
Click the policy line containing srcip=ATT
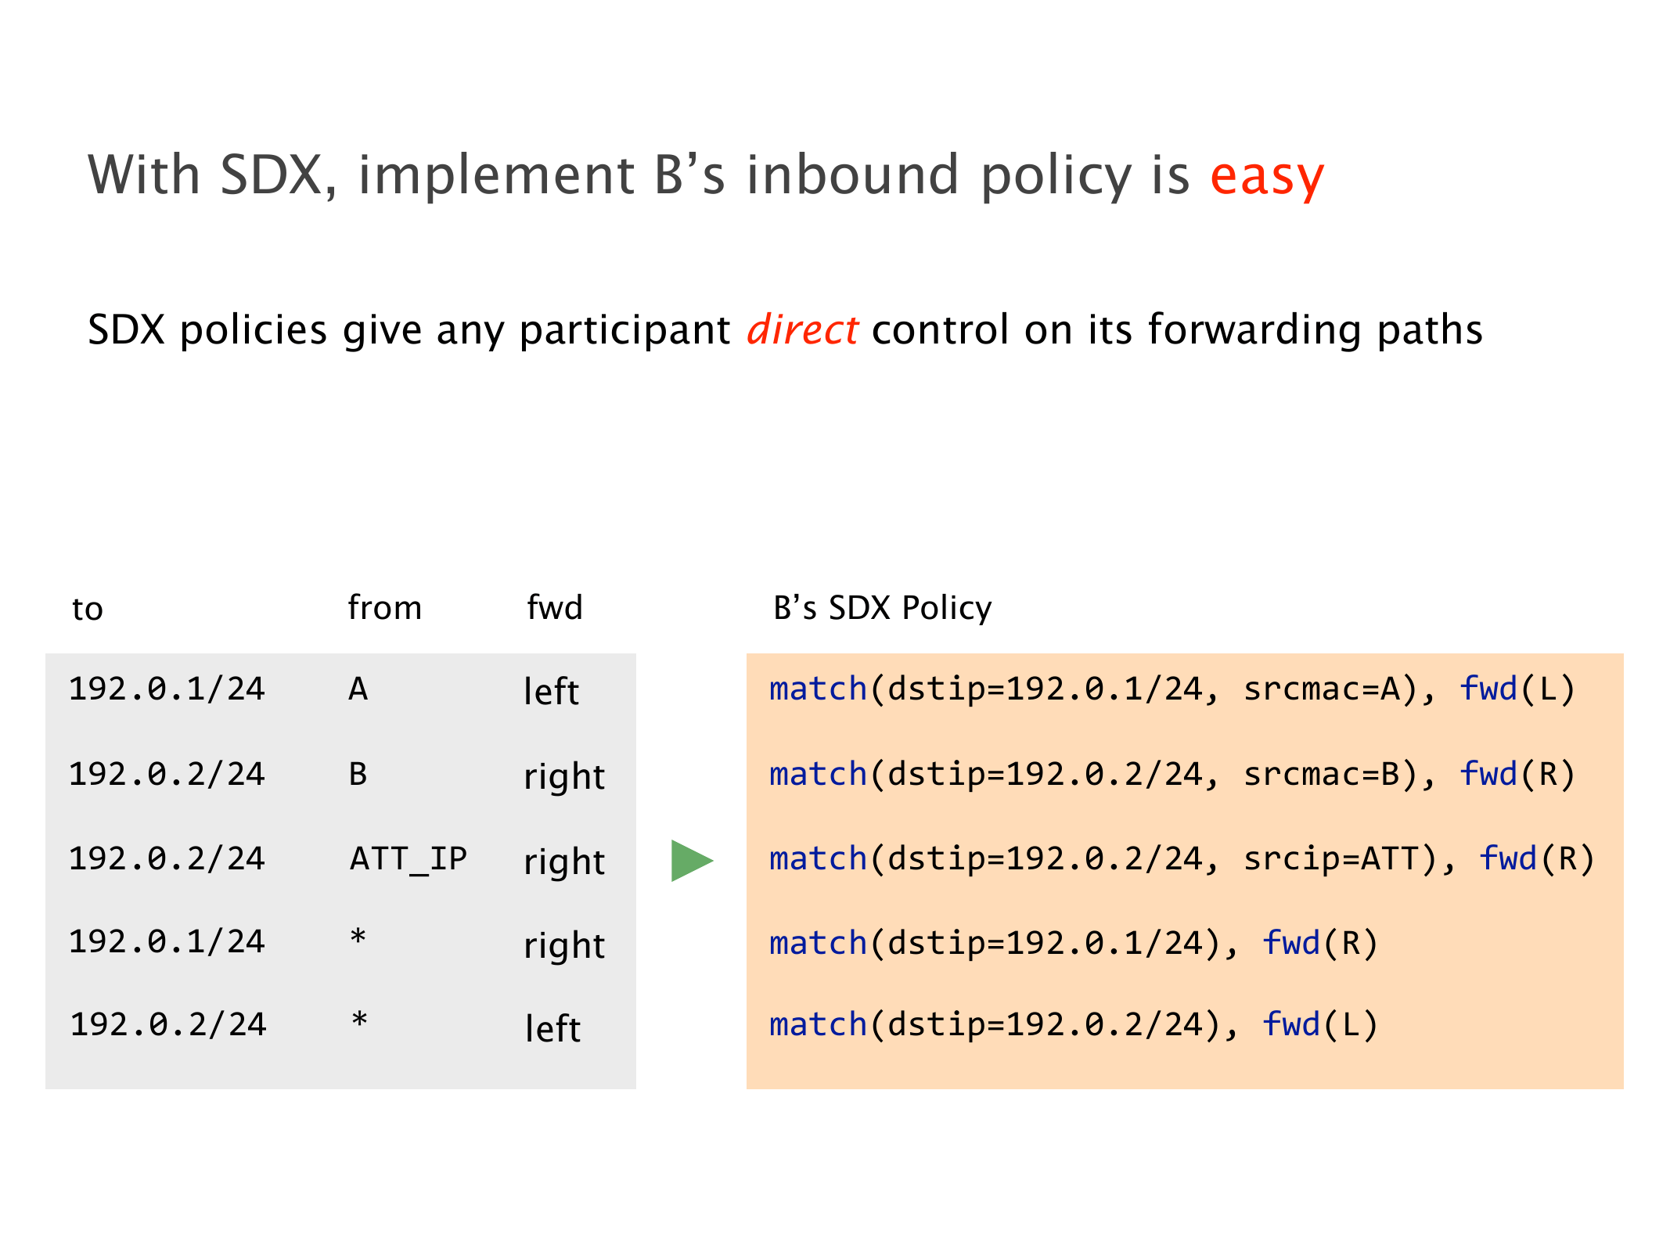(x=1181, y=859)
